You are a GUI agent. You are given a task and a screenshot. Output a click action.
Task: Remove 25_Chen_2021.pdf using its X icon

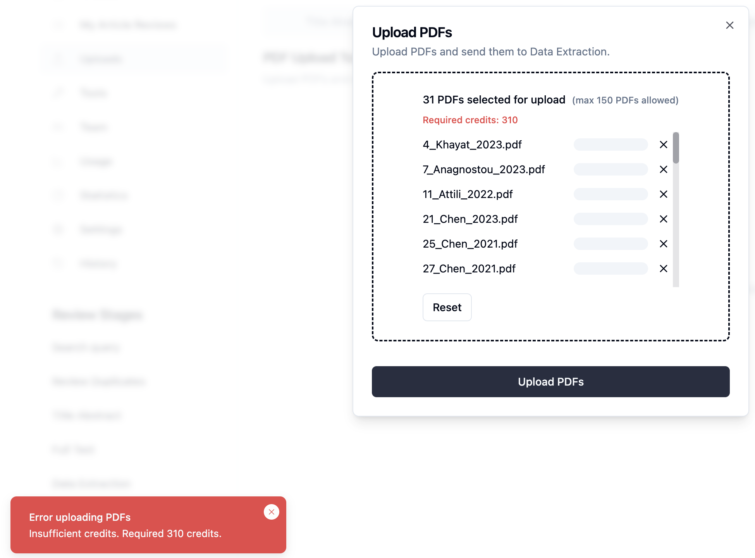[x=663, y=244]
